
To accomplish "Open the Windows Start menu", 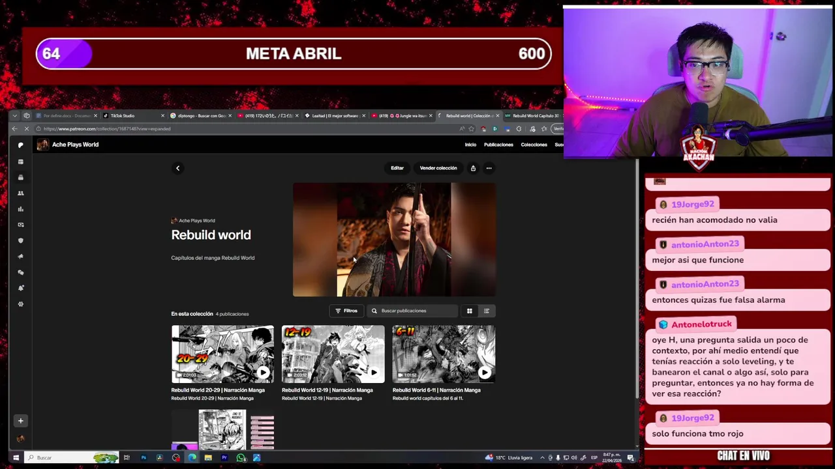I will tap(16, 458).
